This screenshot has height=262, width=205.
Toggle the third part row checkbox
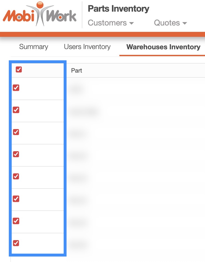pos(16,132)
